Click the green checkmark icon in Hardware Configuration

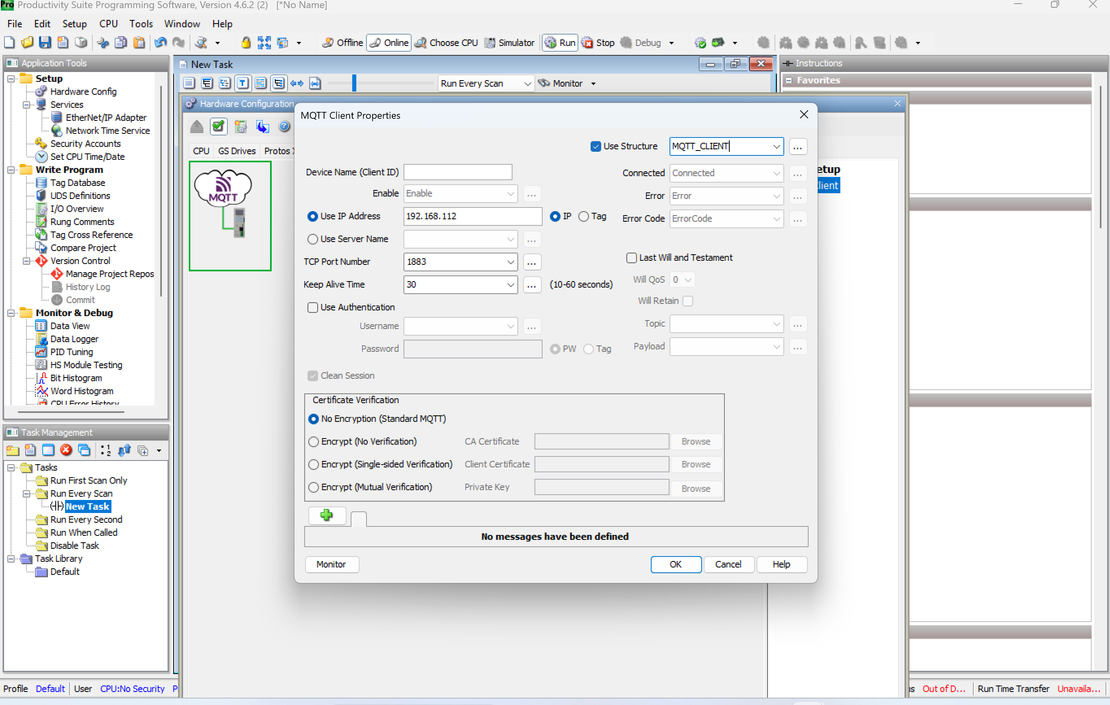pos(218,127)
